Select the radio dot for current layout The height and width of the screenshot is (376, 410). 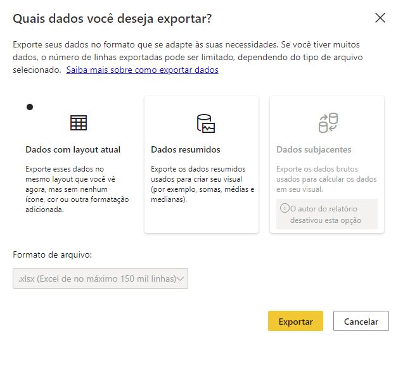[x=29, y=107]
